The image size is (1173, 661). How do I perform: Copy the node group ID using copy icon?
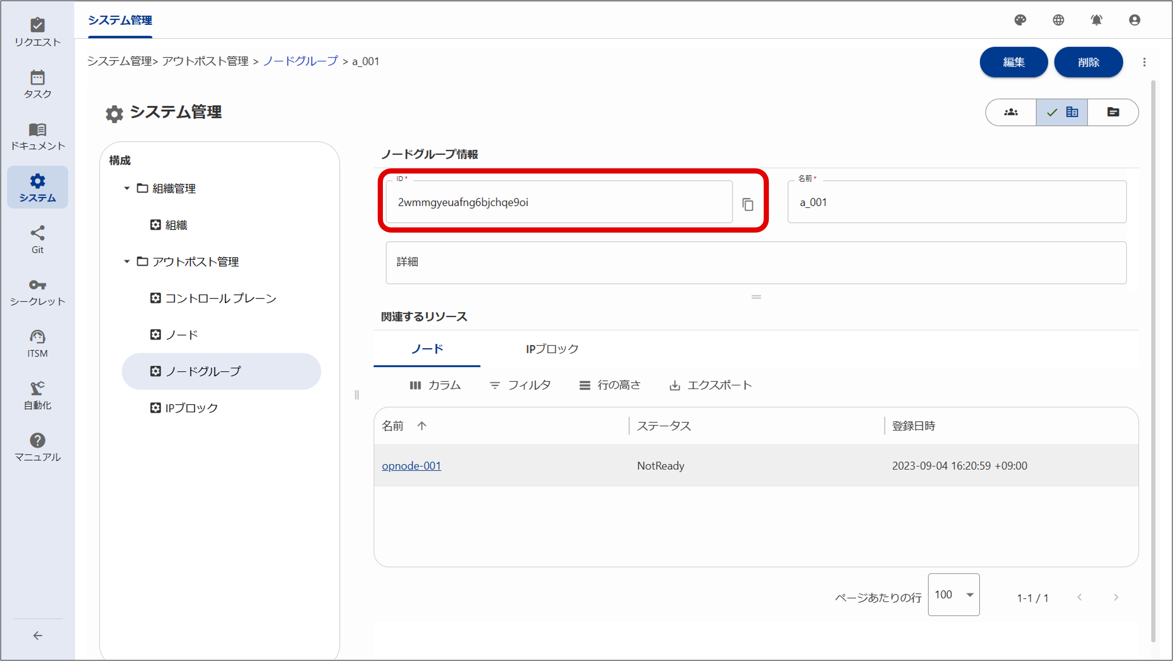[748, 204]
